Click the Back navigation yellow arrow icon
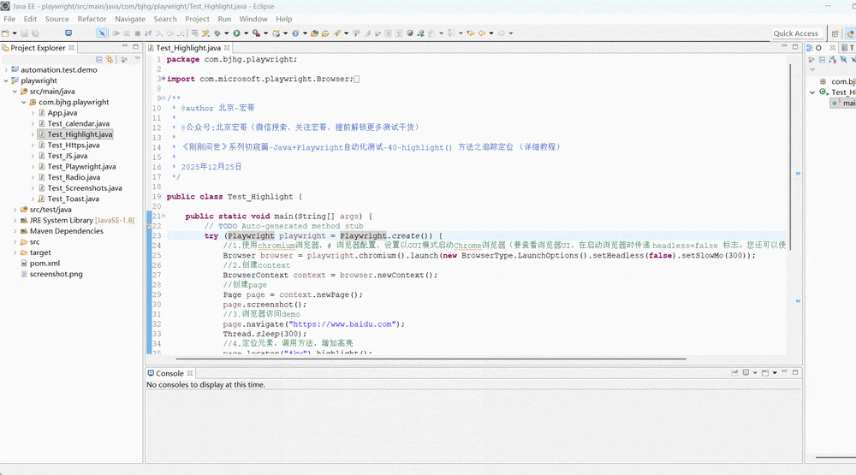Screen dimensions: 856x475 [482, 33]
